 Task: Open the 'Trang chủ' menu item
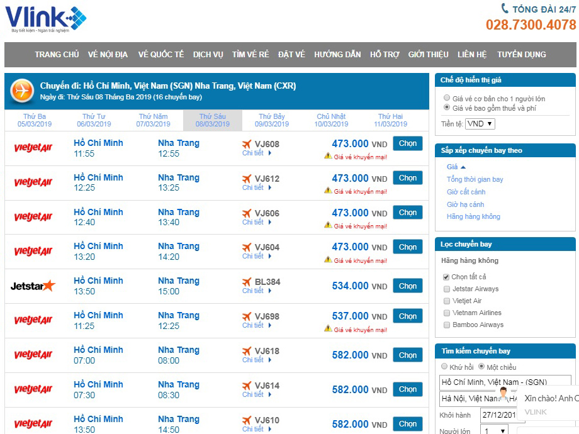tap(57, 55)
